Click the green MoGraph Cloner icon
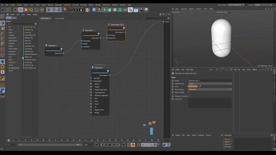 [120, 10]
